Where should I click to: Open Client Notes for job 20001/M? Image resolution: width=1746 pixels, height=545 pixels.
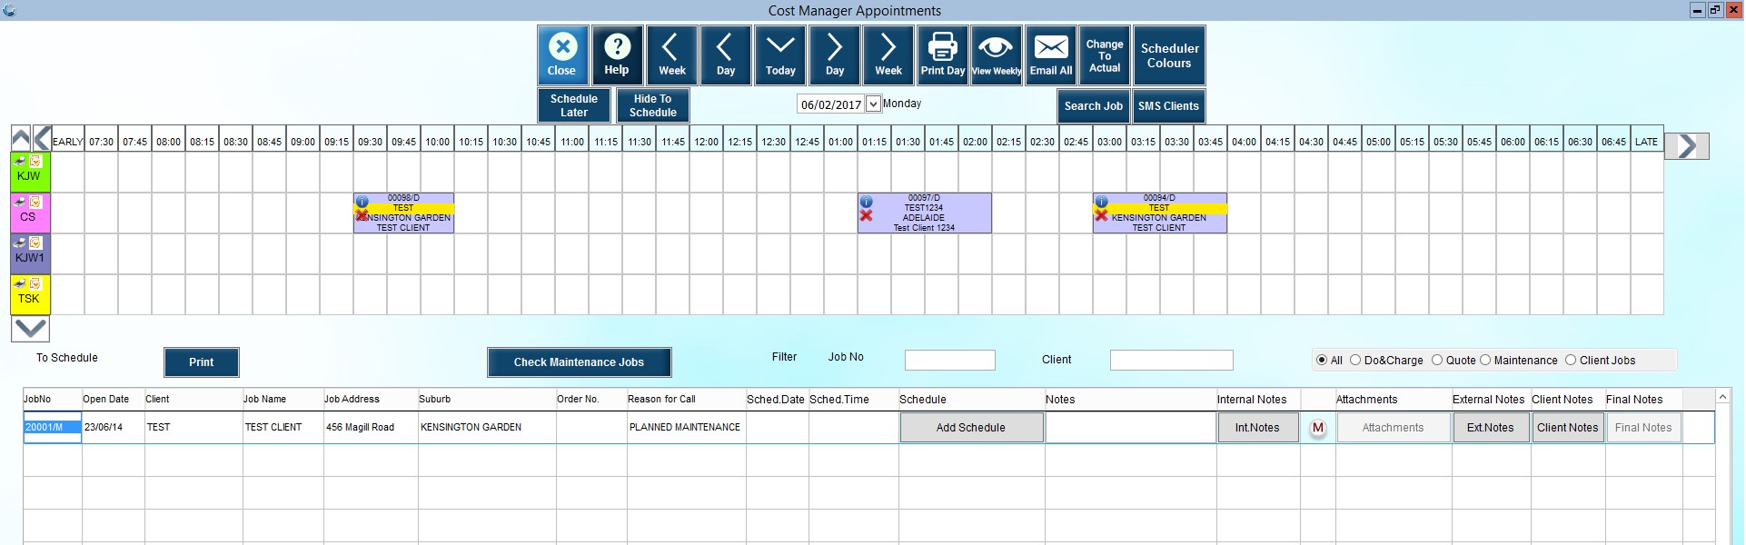[1568, 428]
